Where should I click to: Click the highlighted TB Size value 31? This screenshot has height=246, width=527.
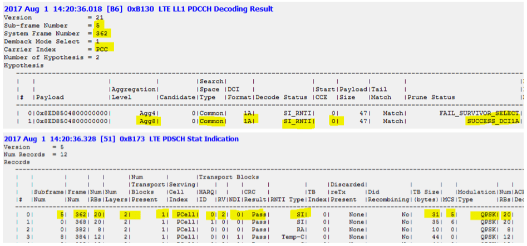click(x=435, y=214)
